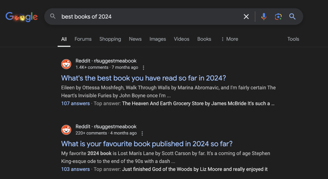Select the All results tab

[64, 39]
